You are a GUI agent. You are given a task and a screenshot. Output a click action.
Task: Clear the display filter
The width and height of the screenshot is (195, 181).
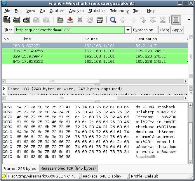pyautogui.click(x=164, y=30)
